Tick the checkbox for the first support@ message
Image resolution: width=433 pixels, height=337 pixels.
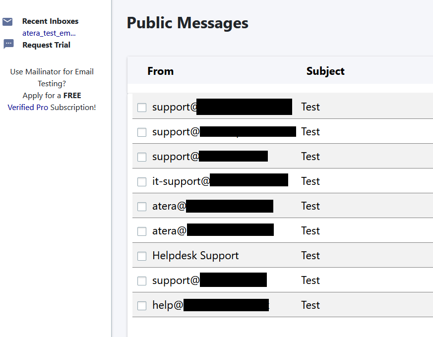click(x=142, y=108)
